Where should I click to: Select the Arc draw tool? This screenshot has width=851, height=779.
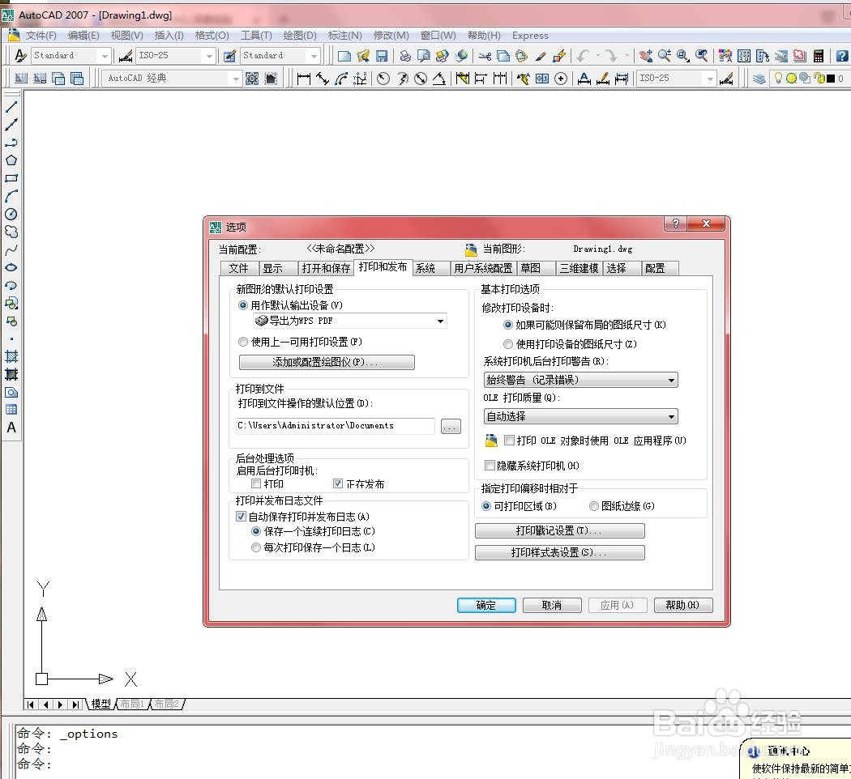[x=11, y=196]
